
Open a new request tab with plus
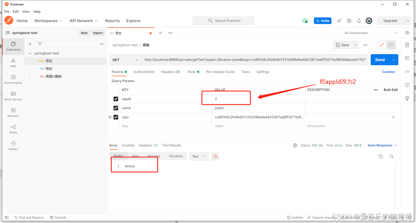pos(160,33)
